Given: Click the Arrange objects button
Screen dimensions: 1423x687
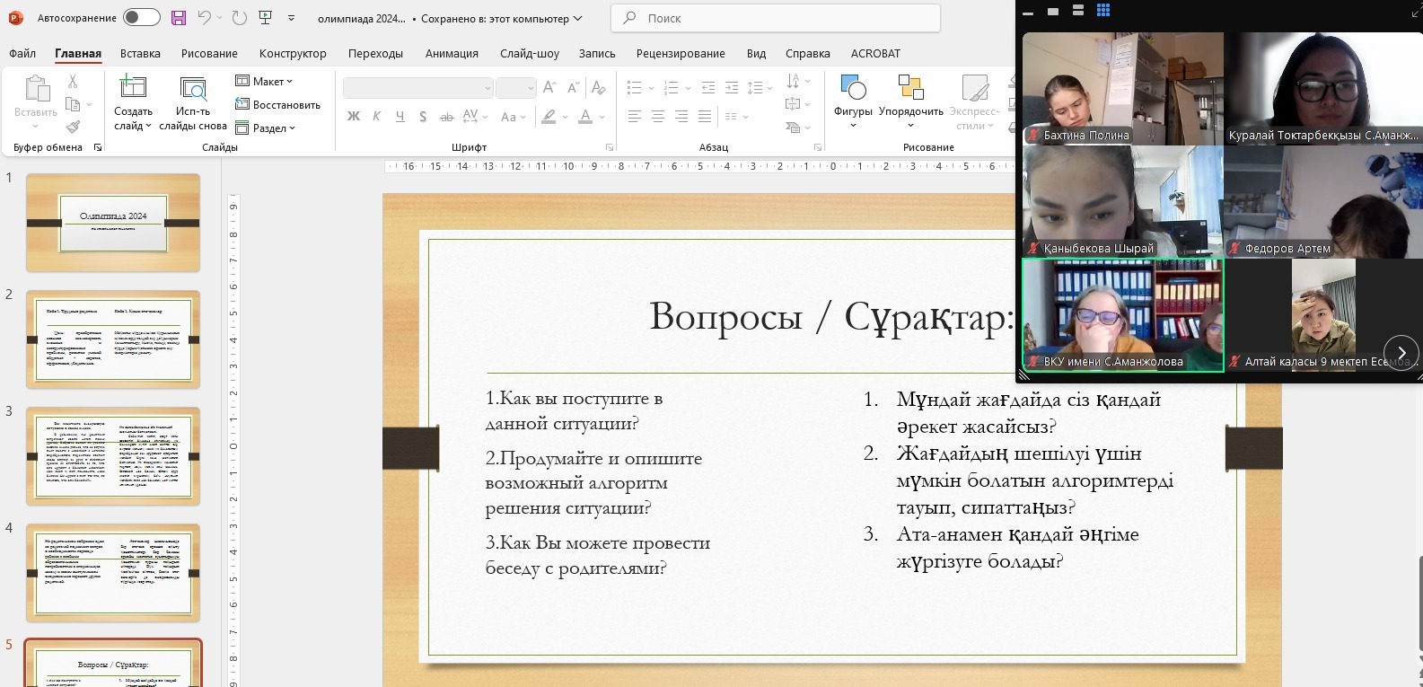Looking at the screenshot, I should 910,99.
